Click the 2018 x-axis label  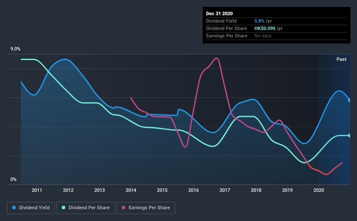tap(256, 190)
